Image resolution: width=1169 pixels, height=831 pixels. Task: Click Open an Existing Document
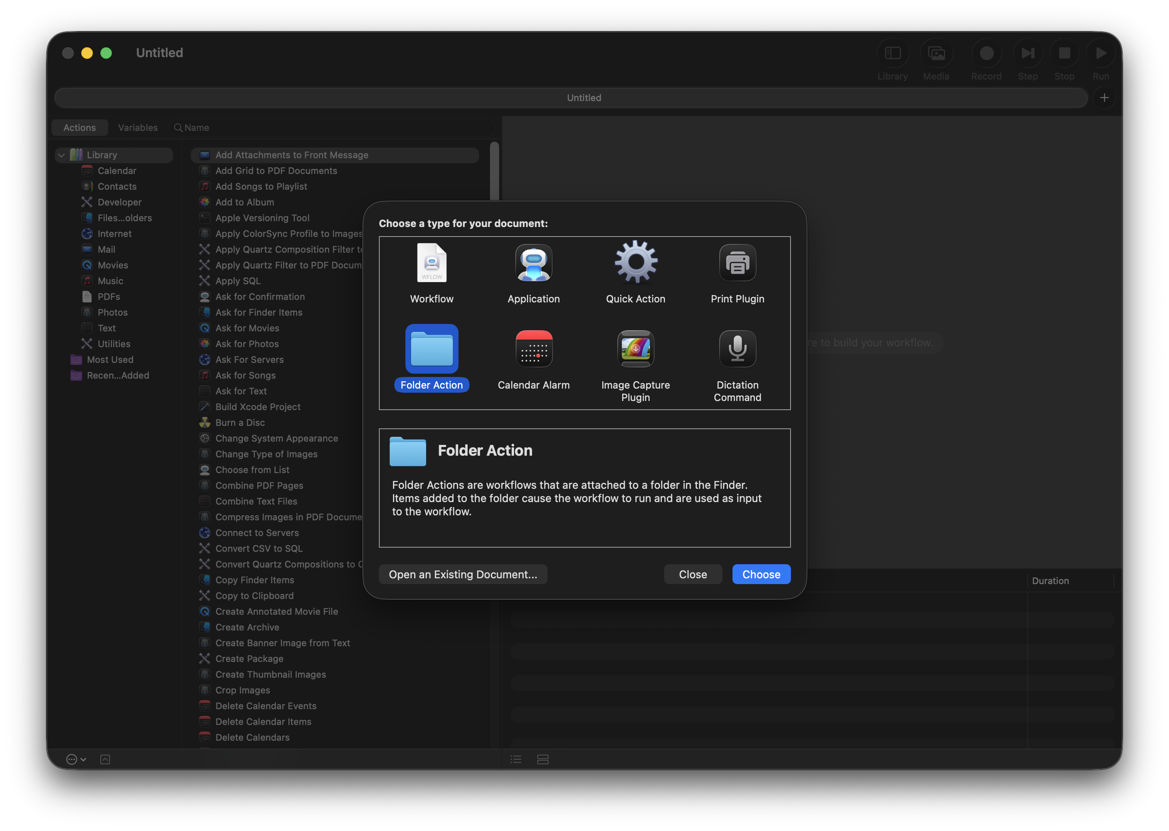pos(462,574)
